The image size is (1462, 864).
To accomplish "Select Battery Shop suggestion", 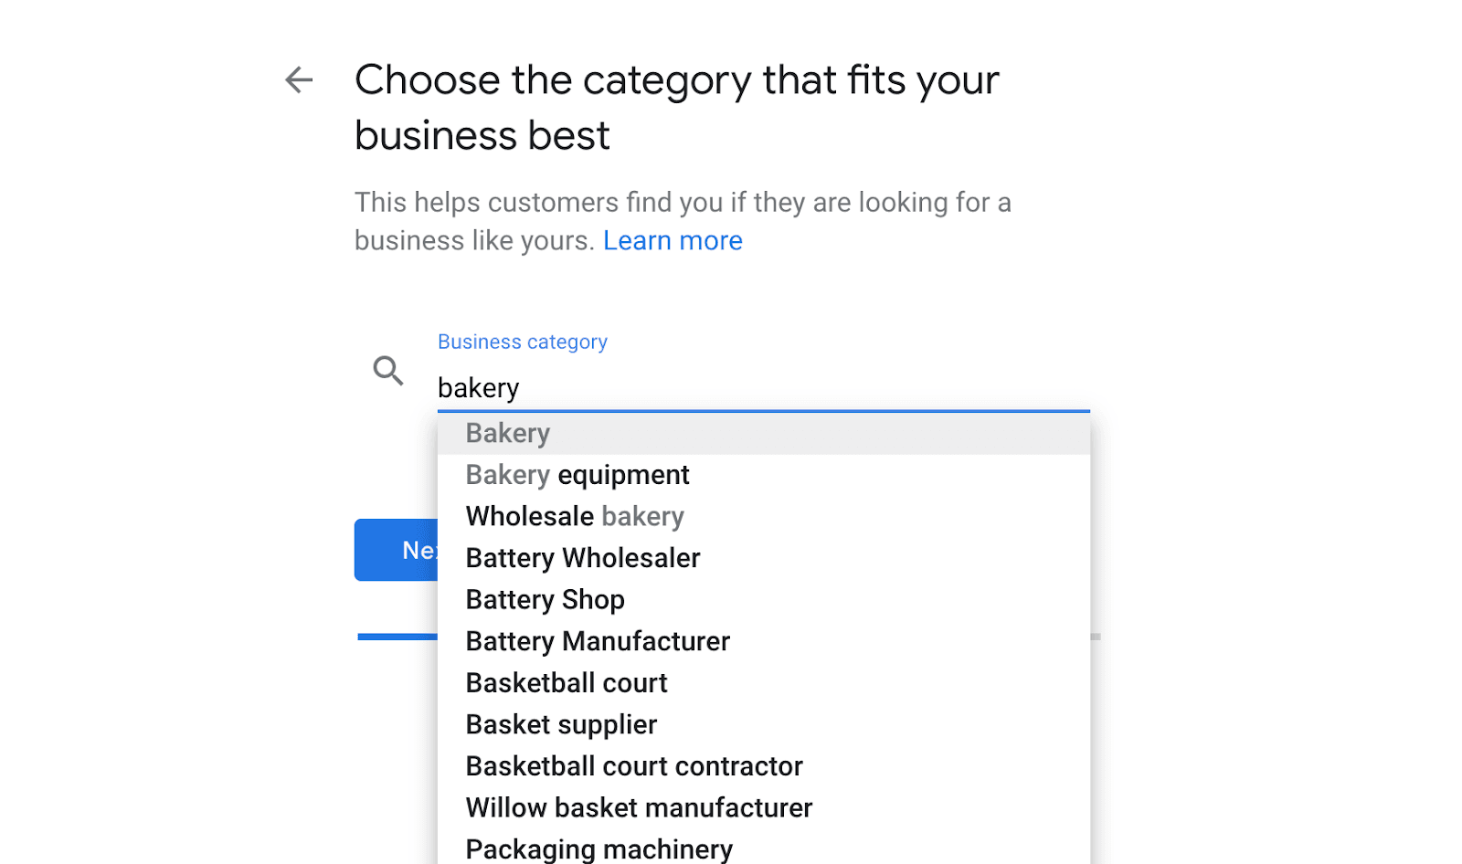I will click(546, 600).
